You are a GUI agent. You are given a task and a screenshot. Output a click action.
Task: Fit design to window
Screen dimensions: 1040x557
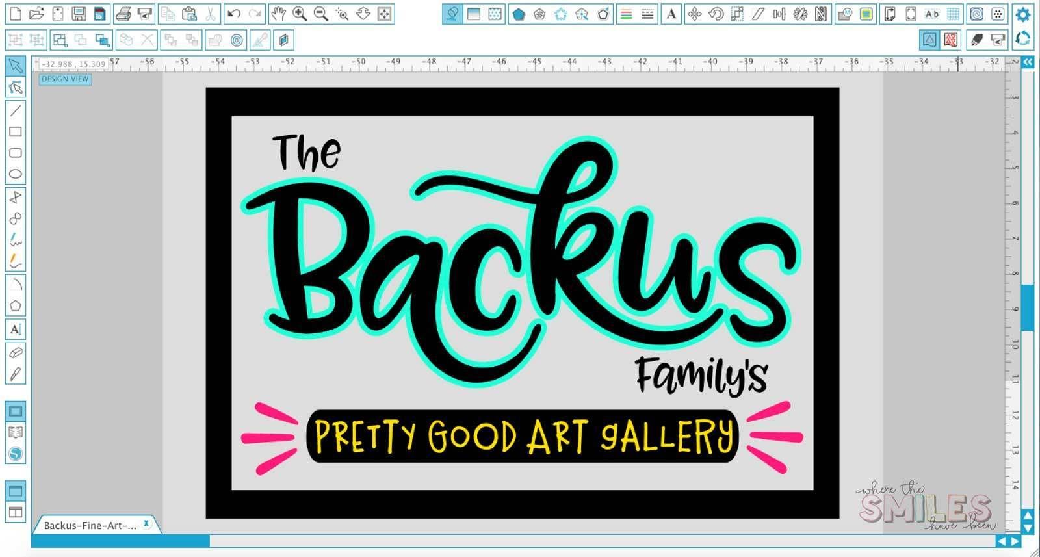385,14
